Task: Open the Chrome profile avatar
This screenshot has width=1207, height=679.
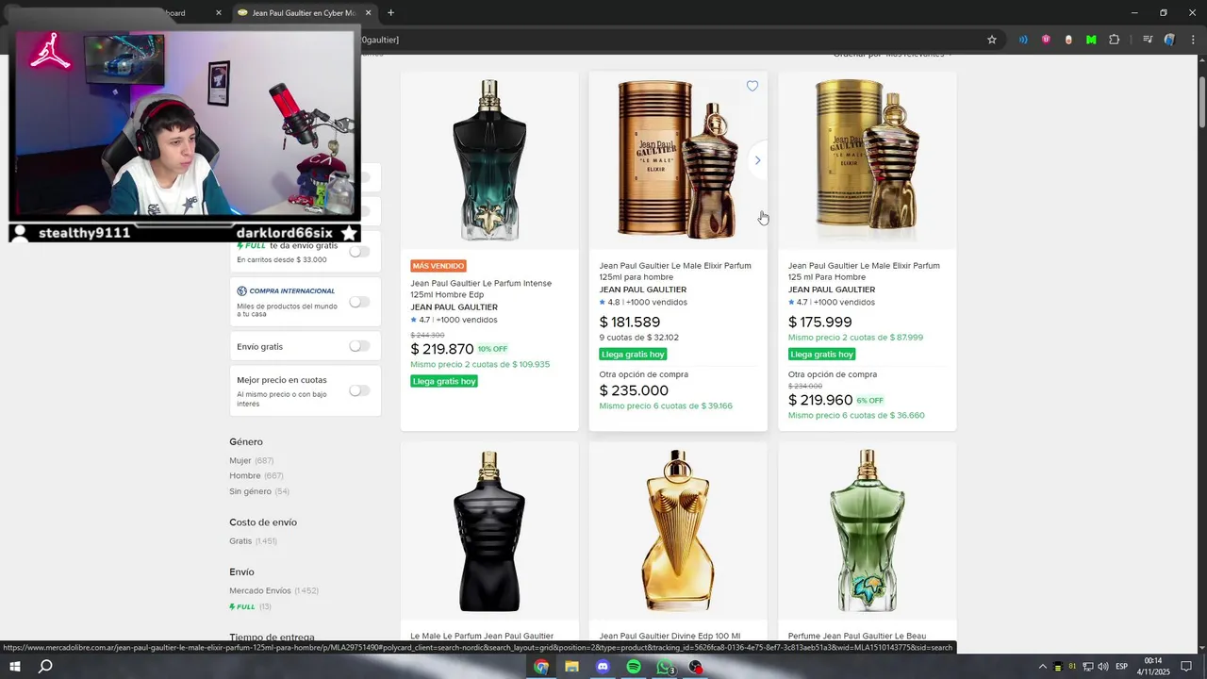Action: coord(1170,40)
